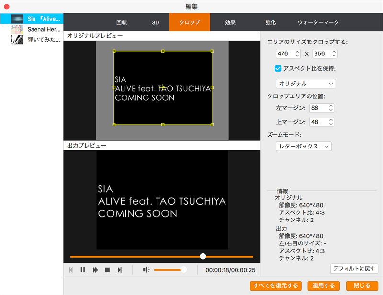This screenshot has width=383, height=295.
Task: Switch to the 回転 tab
Action: 122,22
